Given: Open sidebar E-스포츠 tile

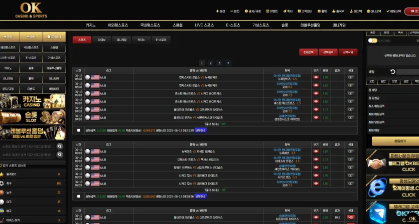Looking at the screenshot, I should (x=31, y=58).
